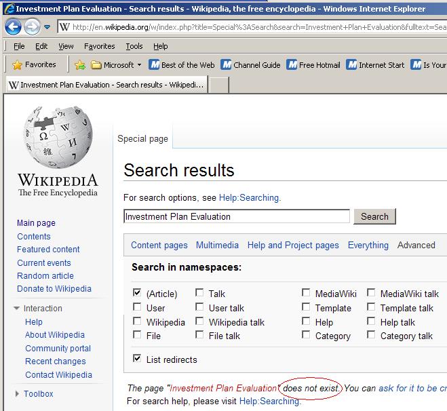Screen dimensions: 447x411
Task: Open the Internet Start bookmark
Action: click(375, 65)
